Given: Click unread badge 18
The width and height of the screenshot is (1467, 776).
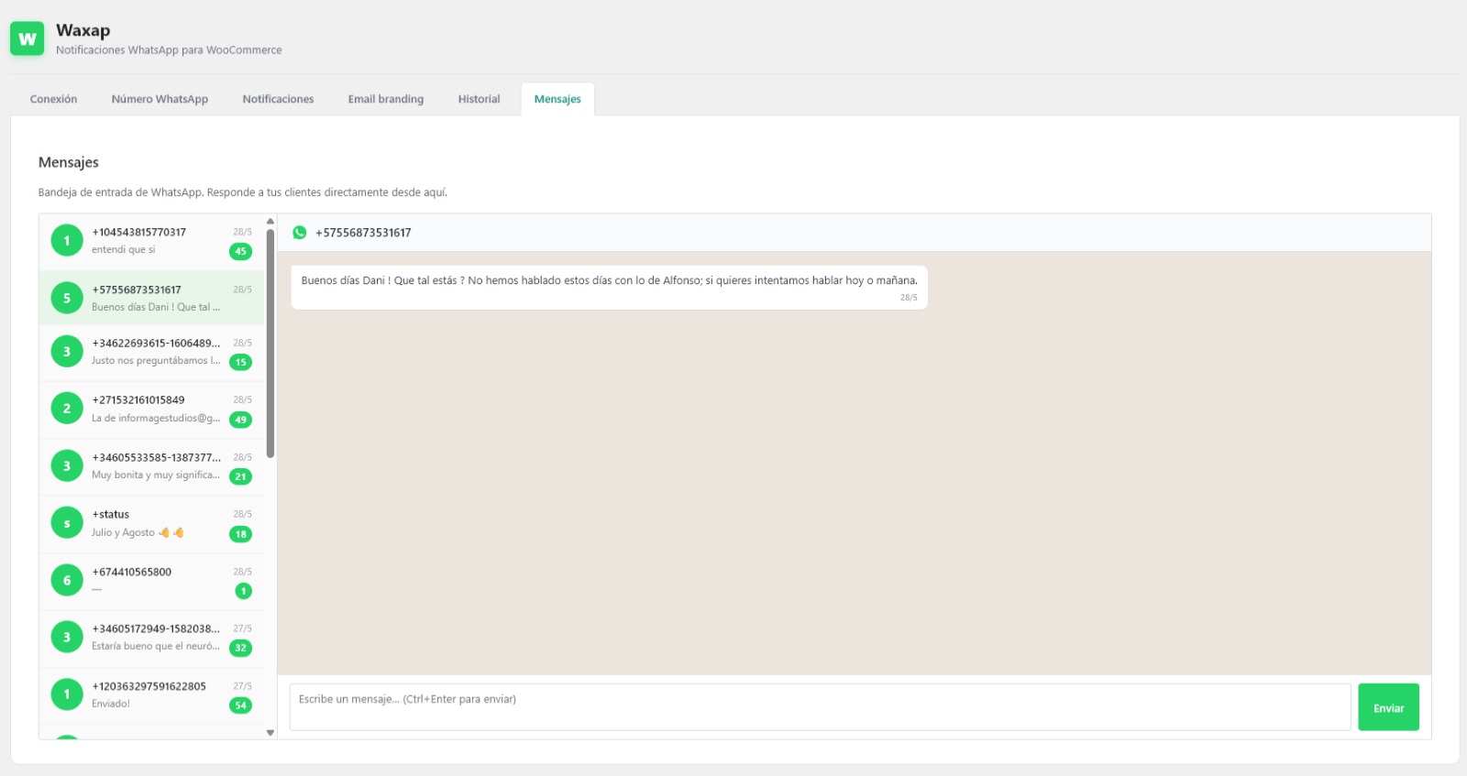Looking at the screenshot, I should (241, 534).
